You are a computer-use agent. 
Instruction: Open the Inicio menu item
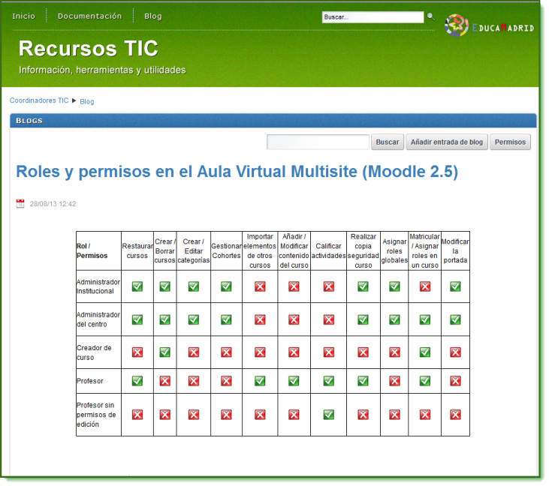click(x=23, y=16)
